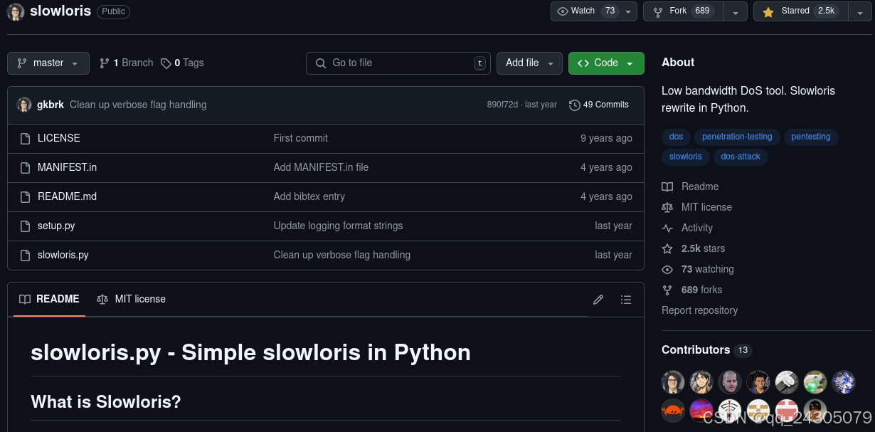Open 'Add bibtex entry' commit message
This screenshot has height=432, width=875.
pyautogui.click(x=309, y=196)
